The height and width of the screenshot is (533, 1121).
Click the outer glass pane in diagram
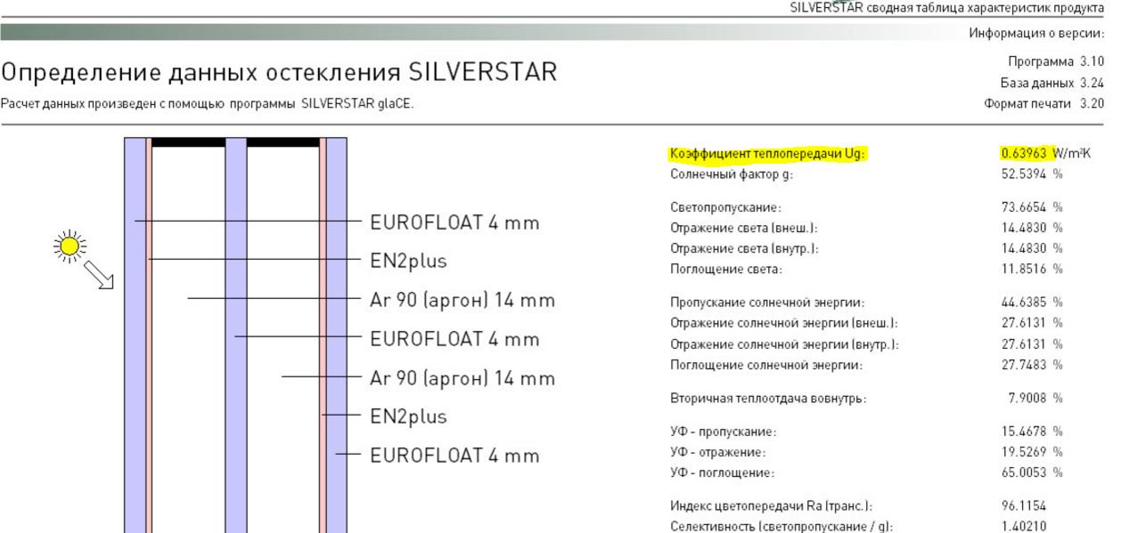tap(135, 335)
